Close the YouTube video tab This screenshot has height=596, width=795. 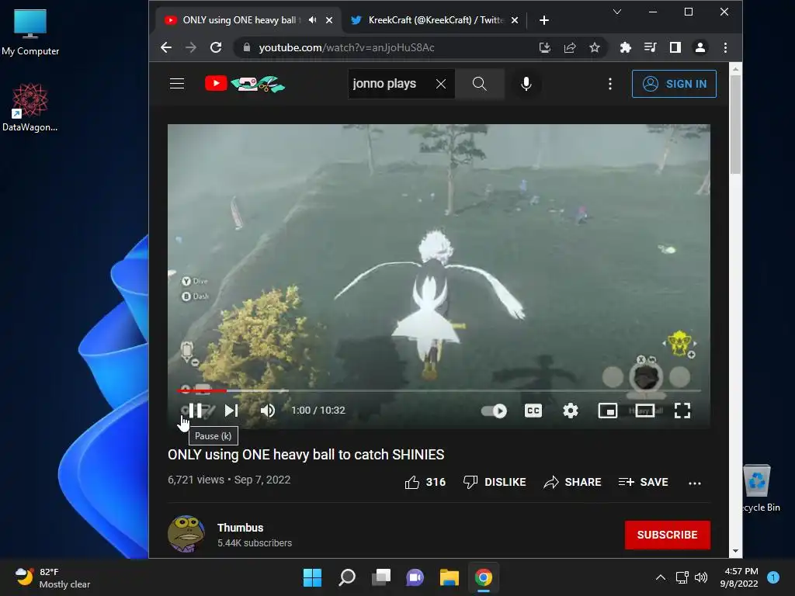[329, 19]
